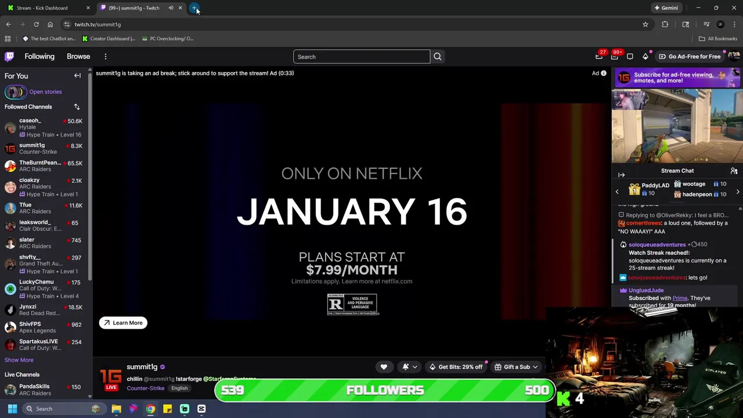743x418 pixels.
Task: Open SpartakusLIVE channel in sidebar
Action: (x=45, y=345)
